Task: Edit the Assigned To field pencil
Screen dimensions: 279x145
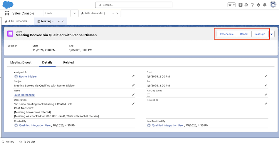Action: point(133,76)
